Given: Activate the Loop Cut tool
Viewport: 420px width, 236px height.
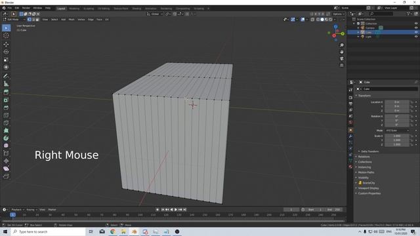Looking at the screenshot, I should pos(6,115).
